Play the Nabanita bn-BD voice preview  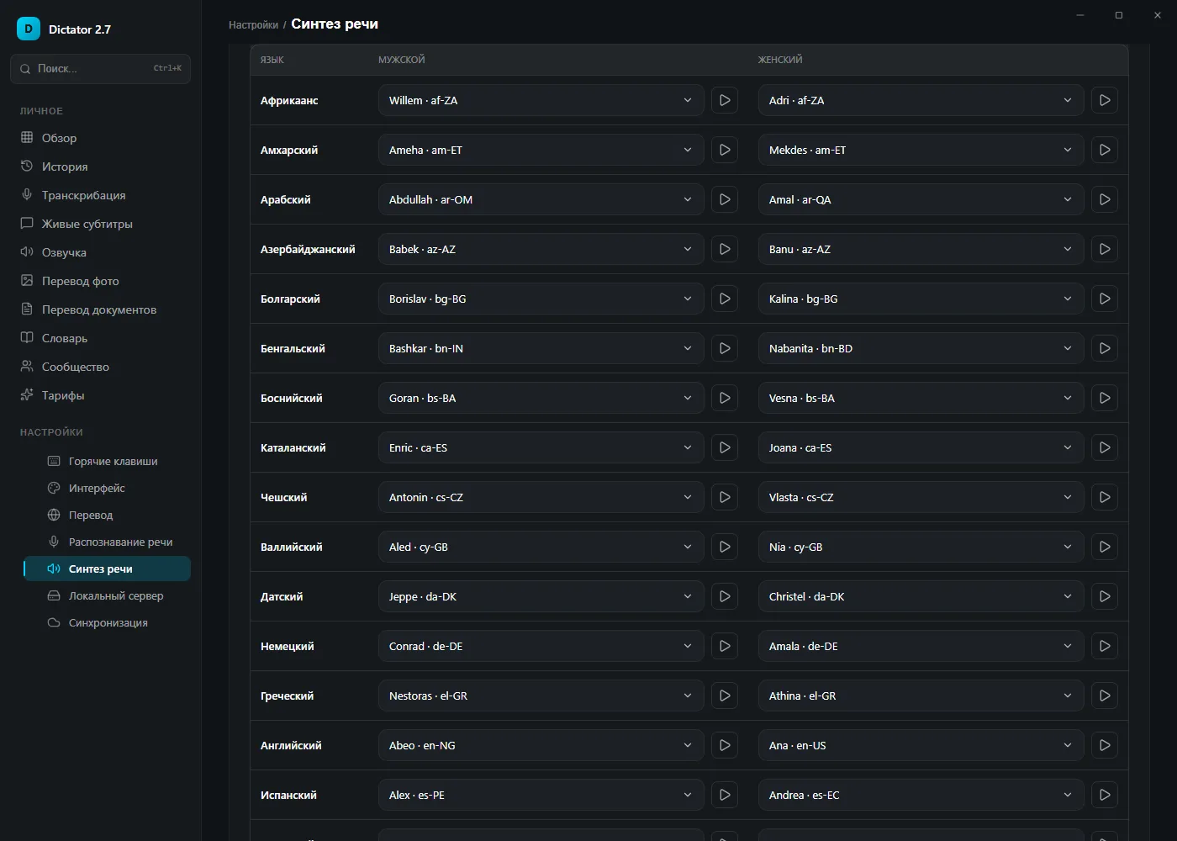pos(1105,348)
